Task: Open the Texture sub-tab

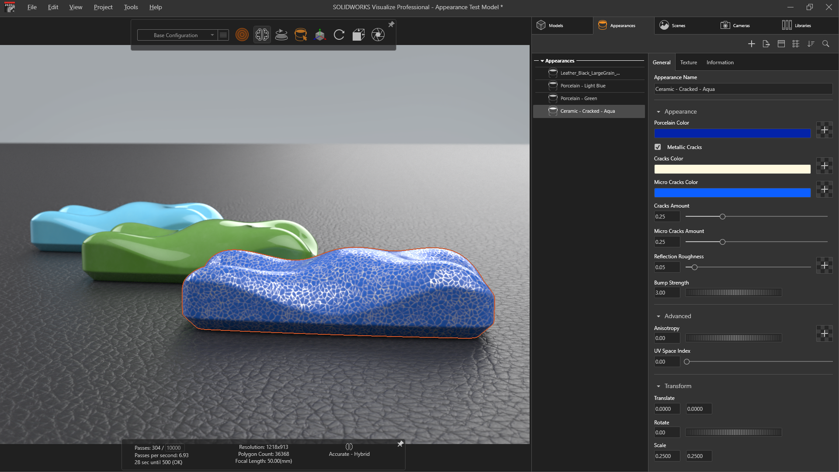Action: pos(688,62)
